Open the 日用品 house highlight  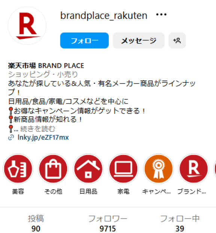click(x=88, y=169)
